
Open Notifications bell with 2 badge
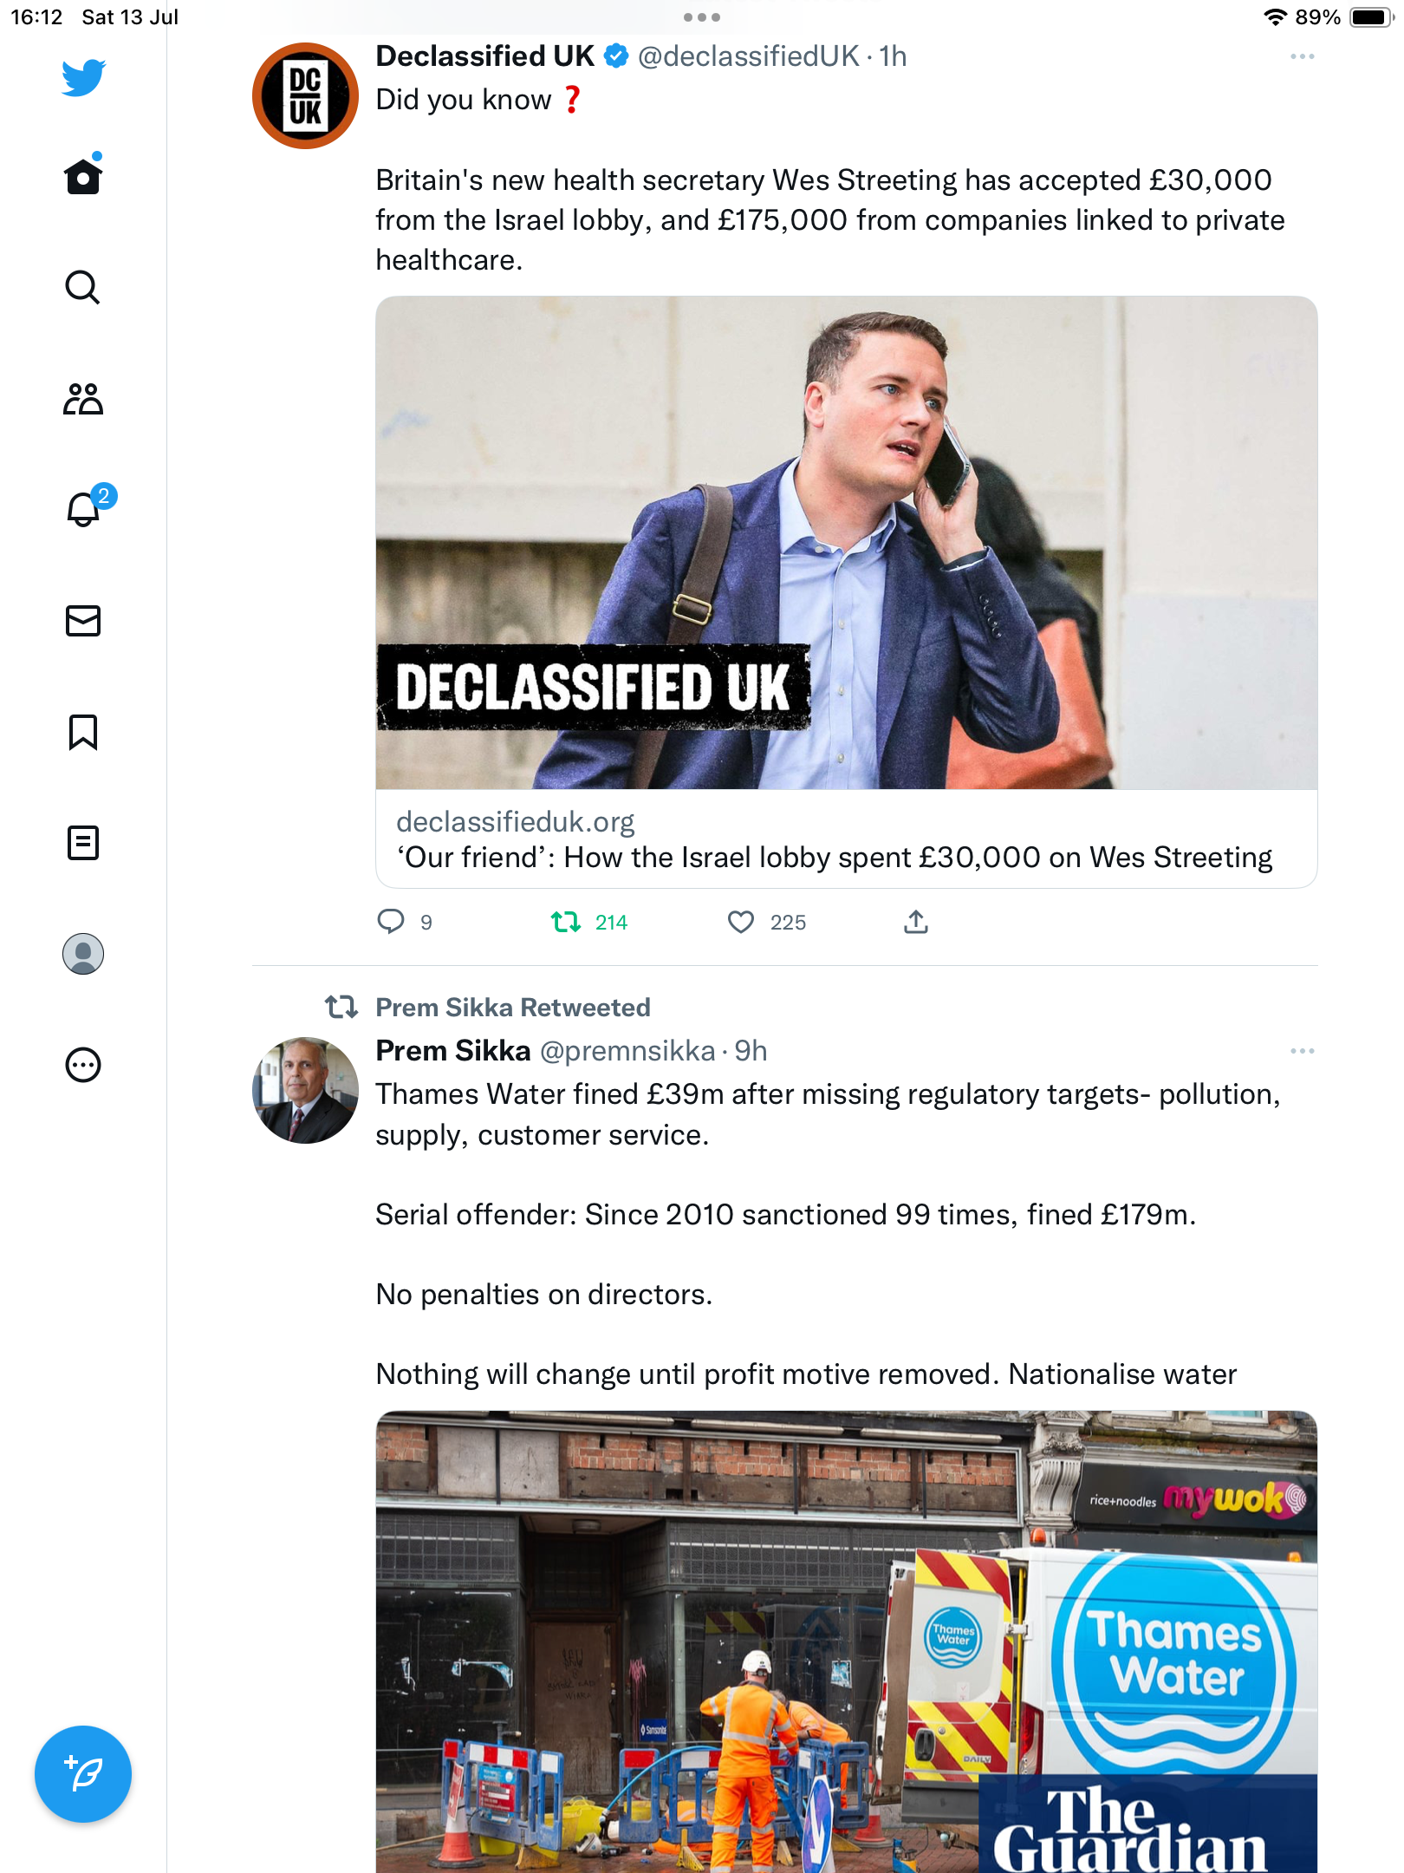84,509
